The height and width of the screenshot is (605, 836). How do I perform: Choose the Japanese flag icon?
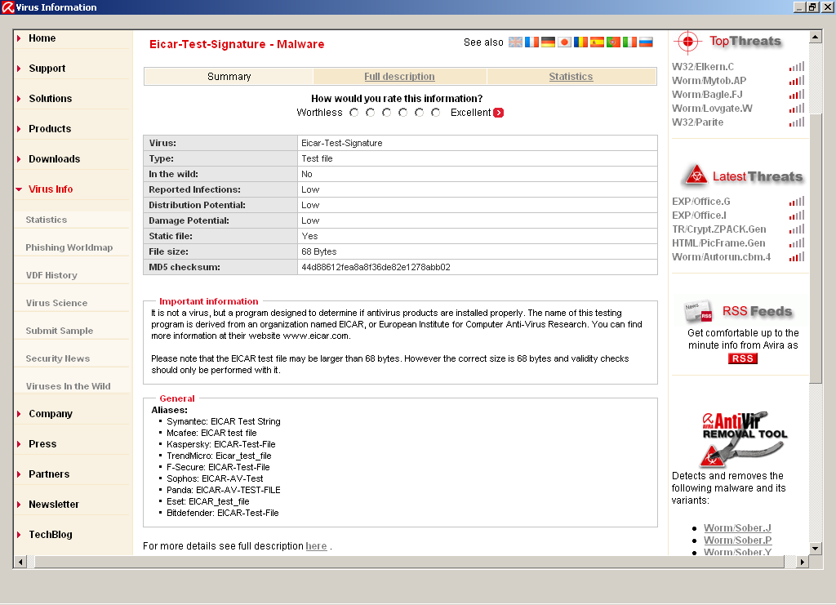pos(565,42)
